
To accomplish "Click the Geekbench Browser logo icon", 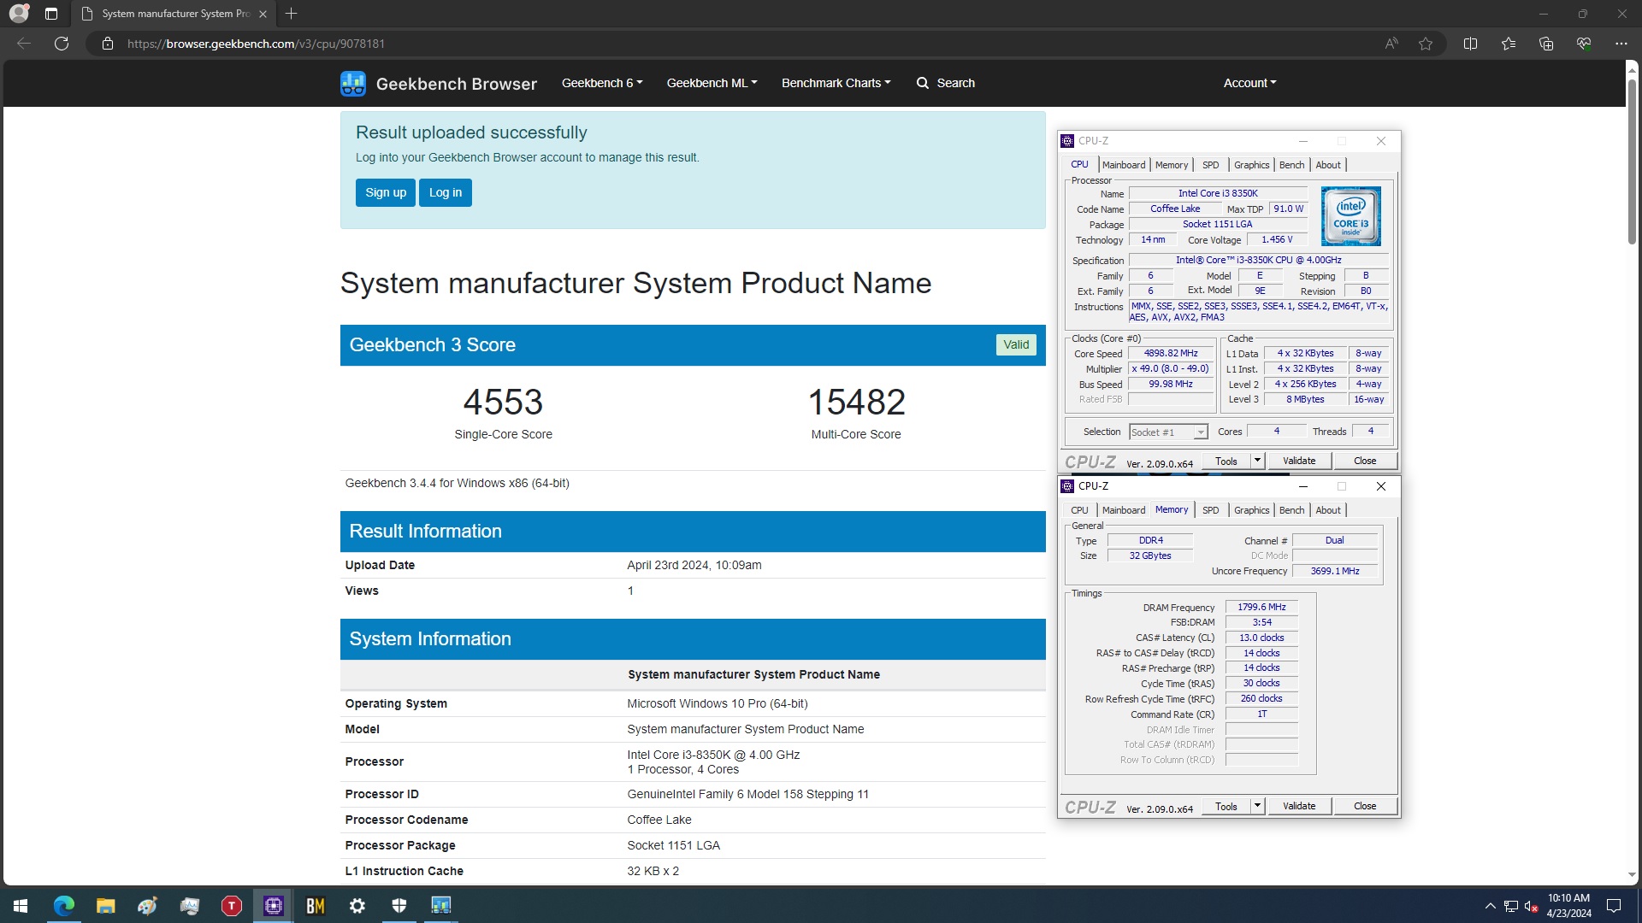I will click(x=353, y=83).
